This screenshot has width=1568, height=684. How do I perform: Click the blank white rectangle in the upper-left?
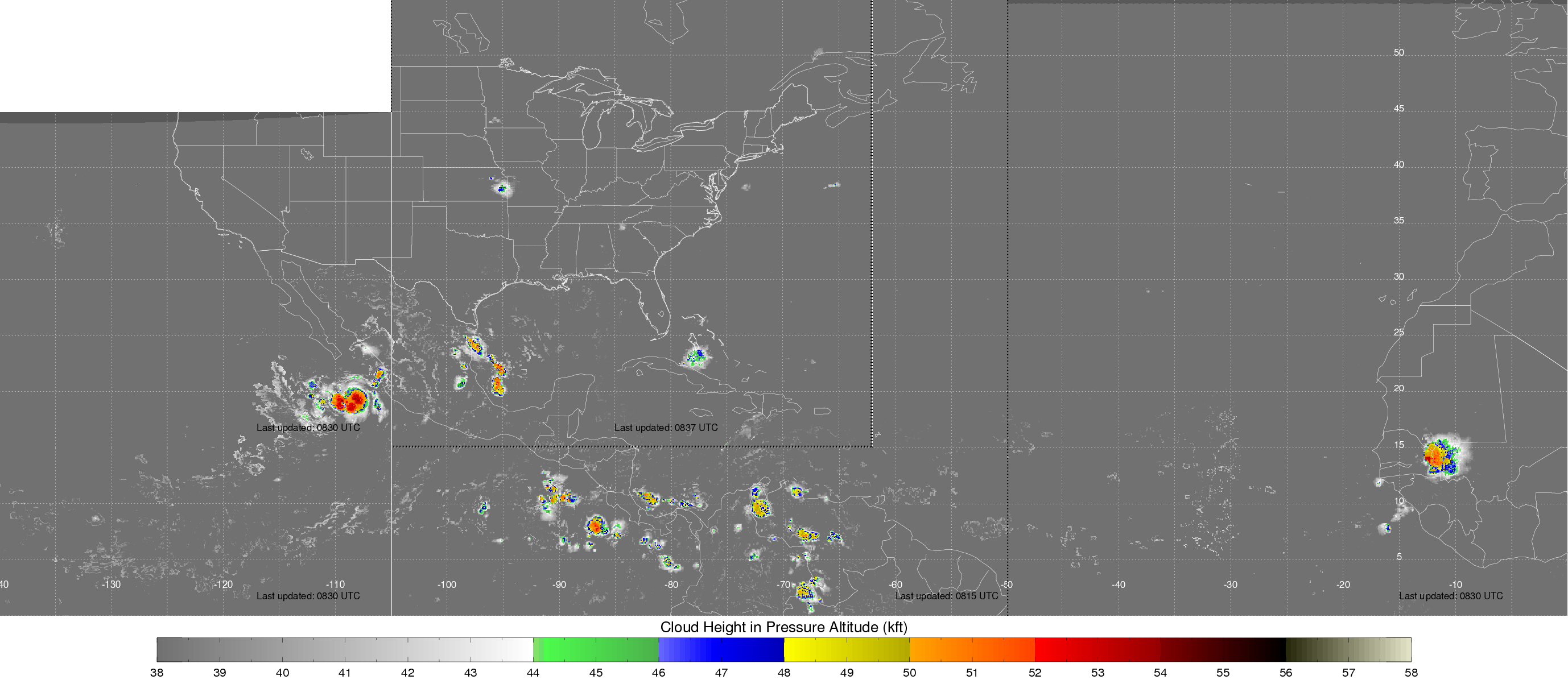tap(195, 55)
